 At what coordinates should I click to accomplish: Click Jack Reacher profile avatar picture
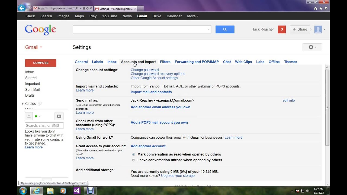pyautogui.click(x=318, y=30)
